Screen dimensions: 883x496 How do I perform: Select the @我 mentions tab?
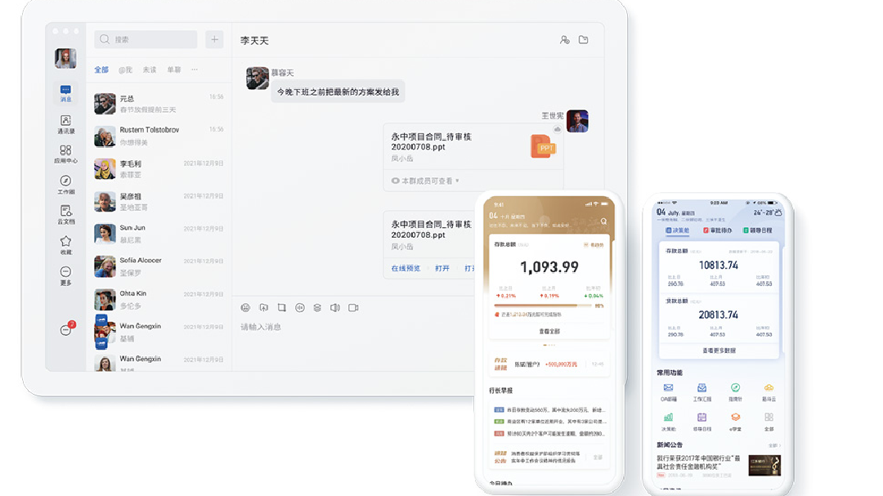tap(125, 70)
